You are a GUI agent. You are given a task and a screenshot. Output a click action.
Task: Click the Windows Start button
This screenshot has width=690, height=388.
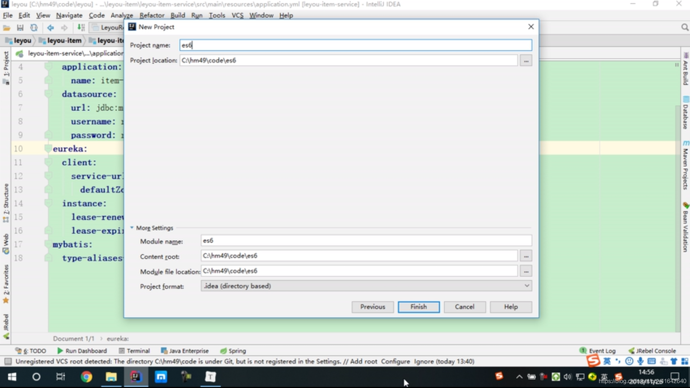(x=12, y=377)
